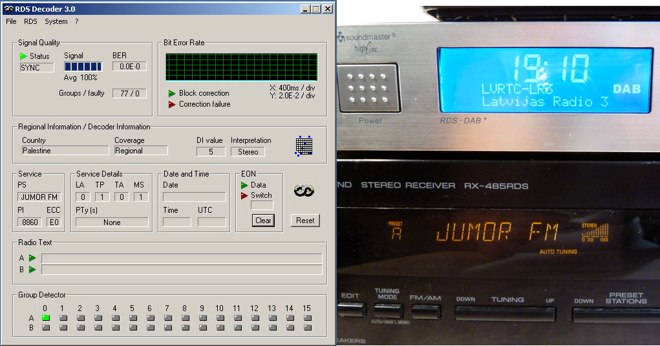Screen dimensions: 660x346
Task: Click the PI field showing 8860
Action: 30,222
